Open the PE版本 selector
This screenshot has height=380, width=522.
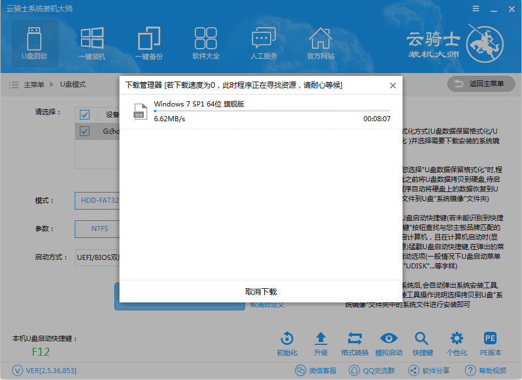(x=490, y=343)
